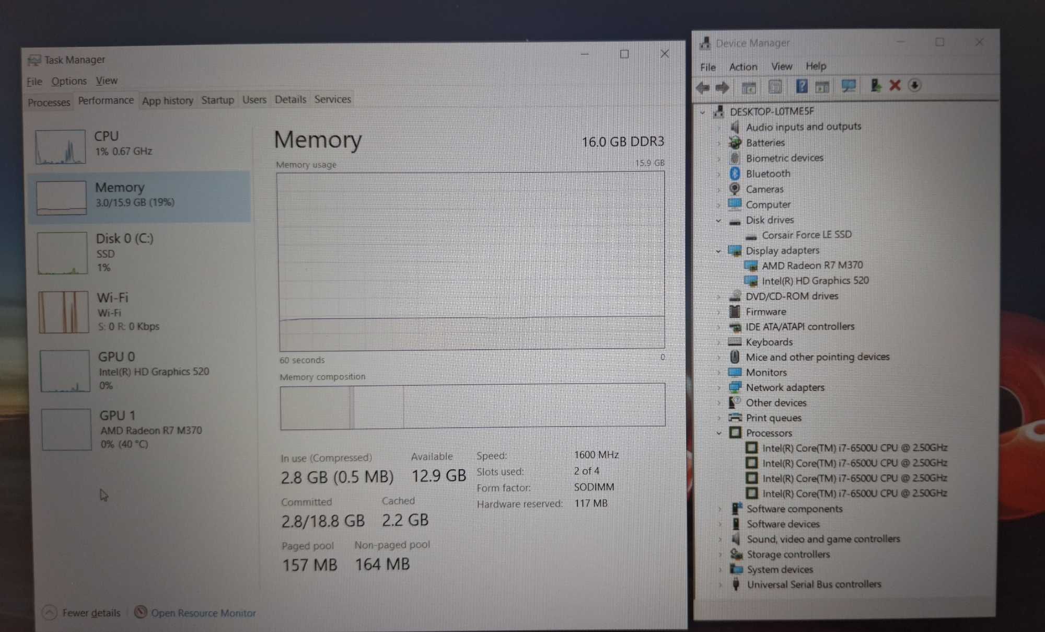Expand Audio inputs and outputs node
1045x632 pixels.
point(719,128)
